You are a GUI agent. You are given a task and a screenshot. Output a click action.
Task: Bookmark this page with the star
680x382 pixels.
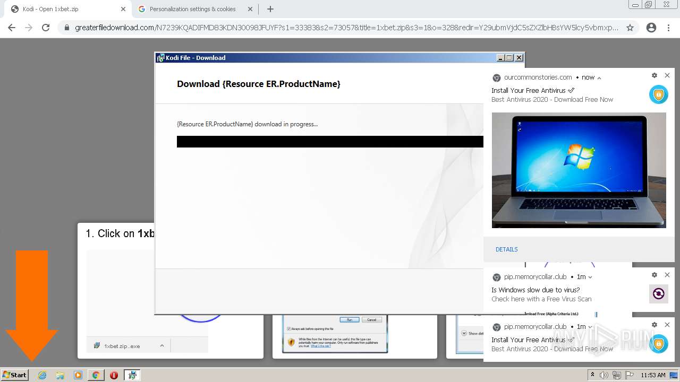(630, 28)
